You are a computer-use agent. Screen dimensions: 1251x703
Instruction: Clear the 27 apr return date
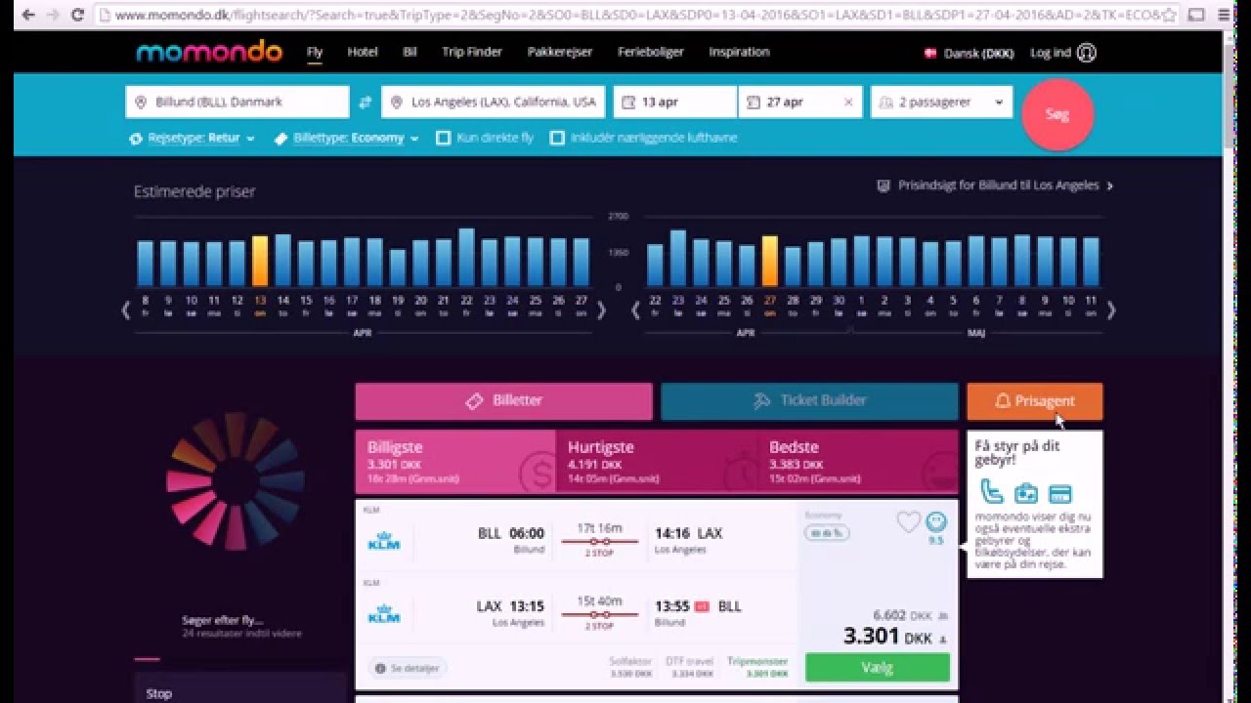coord(848,102)
